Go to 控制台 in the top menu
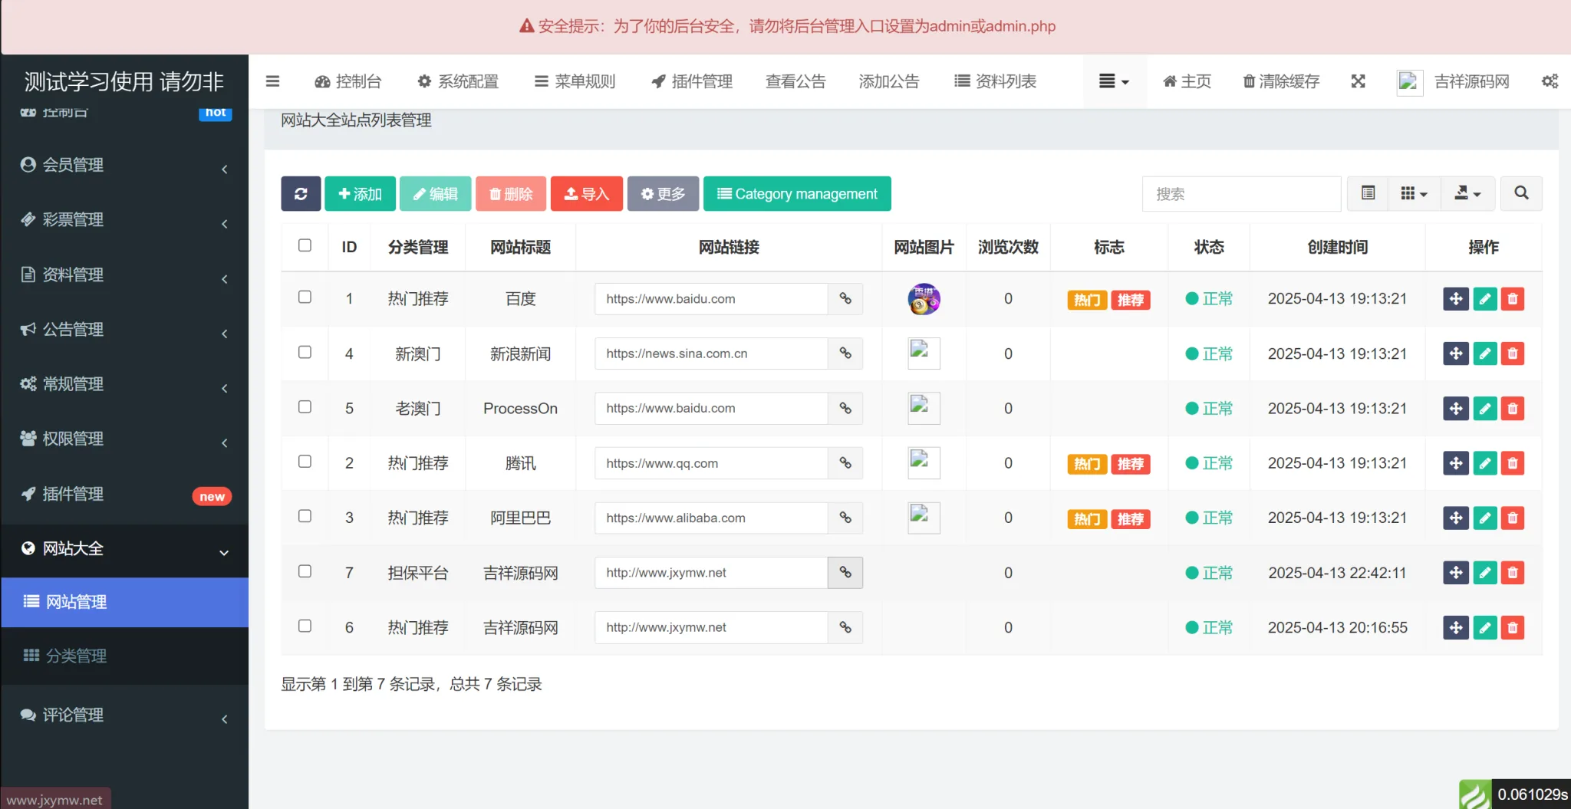 click(349, 81)
